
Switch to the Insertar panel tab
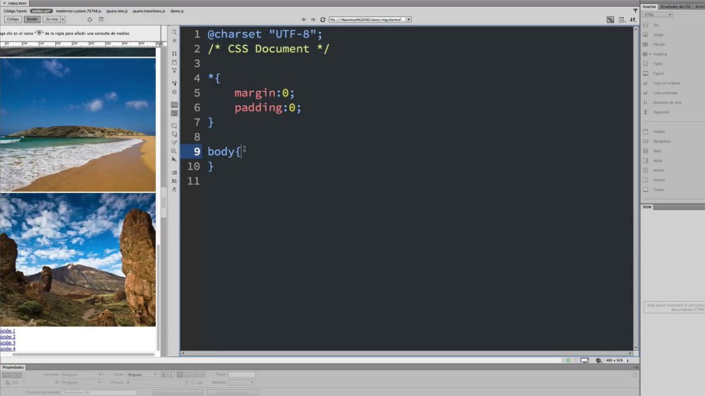[649, 7]
